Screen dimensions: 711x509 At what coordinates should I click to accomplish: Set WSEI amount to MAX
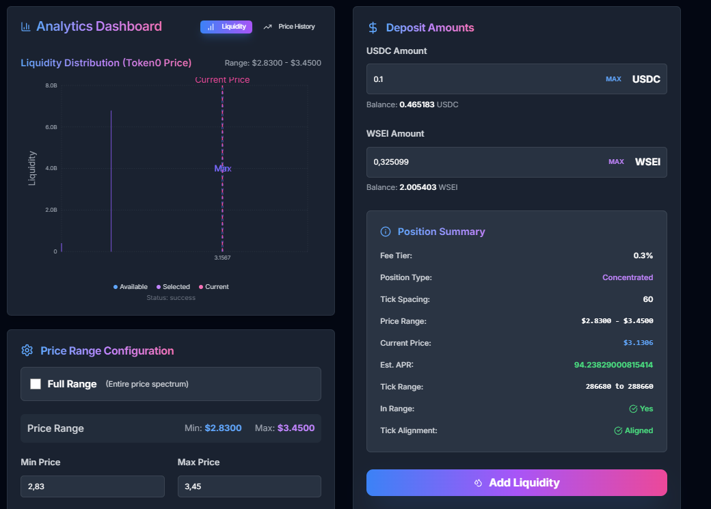coord(616,162)
